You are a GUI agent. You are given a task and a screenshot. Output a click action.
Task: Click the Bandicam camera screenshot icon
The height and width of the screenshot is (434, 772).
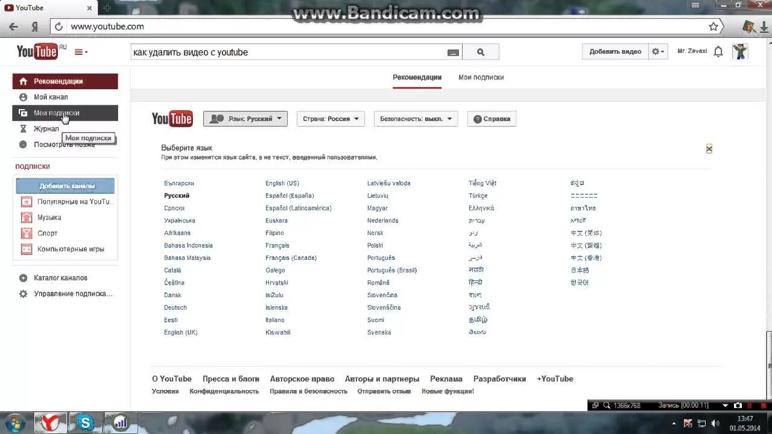(738, 406)
